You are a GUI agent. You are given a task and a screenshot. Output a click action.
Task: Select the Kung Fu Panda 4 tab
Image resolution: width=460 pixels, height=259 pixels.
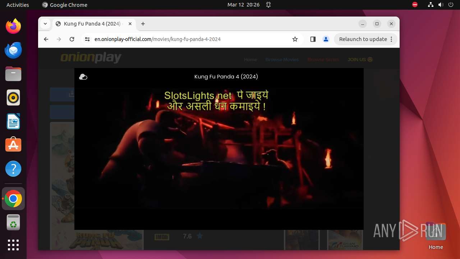[94, 24]
